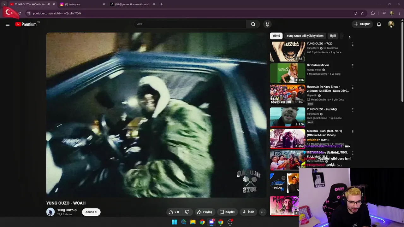Open the Chrome profile avatar

392,13
